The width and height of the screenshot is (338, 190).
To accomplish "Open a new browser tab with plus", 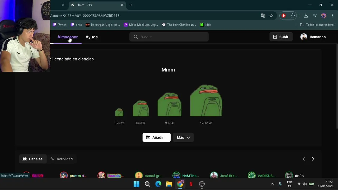I will [x=131, y=5].
